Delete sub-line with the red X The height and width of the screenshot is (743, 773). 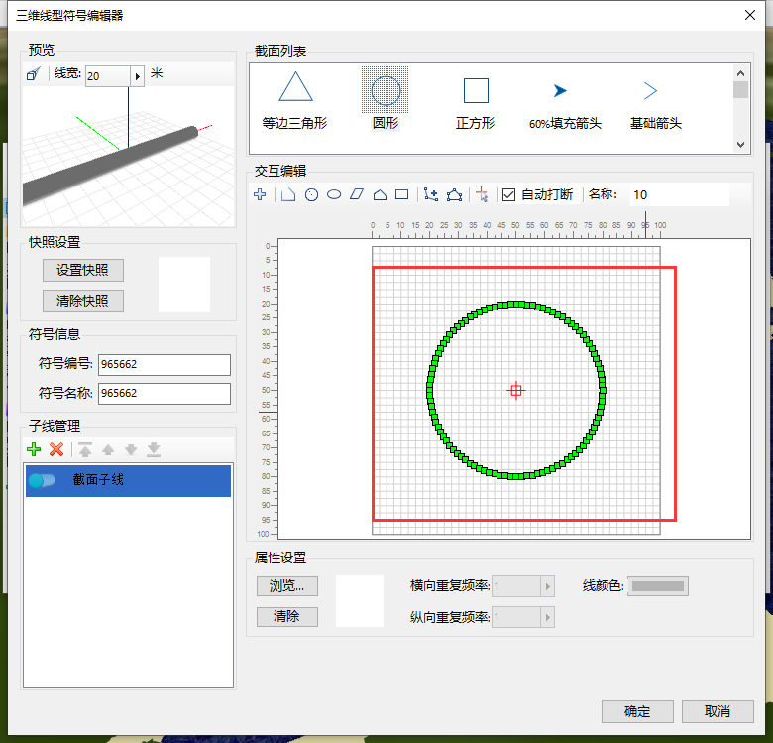(56, 449)
